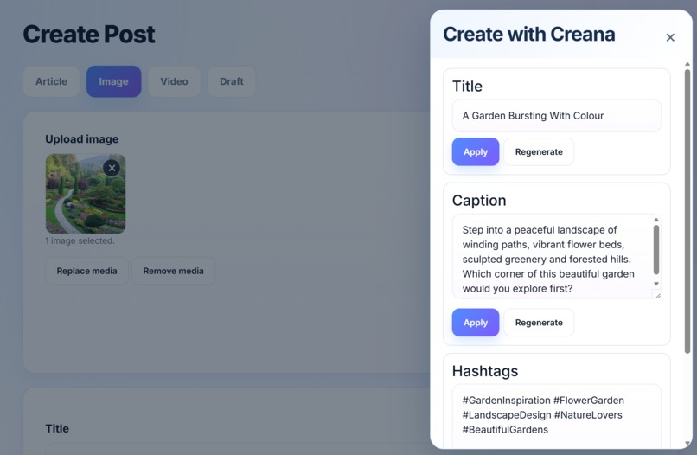The image size is (697, 455).
Task: Click Creana panel scrollbar up arrow
Action: click(x=687, y=65)
